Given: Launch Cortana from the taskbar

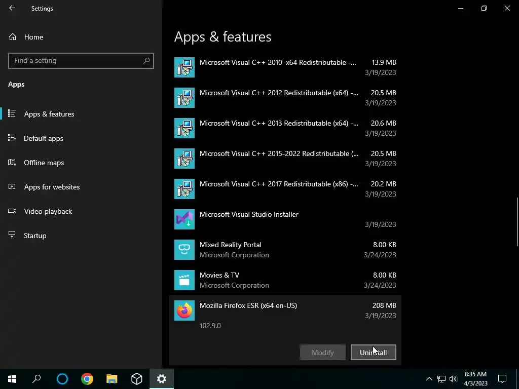Looking at the screenshot, I should point(62,379).
